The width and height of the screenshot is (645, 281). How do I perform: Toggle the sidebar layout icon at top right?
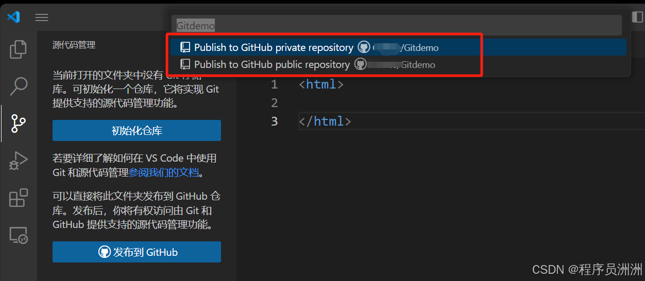click(637, 17)
